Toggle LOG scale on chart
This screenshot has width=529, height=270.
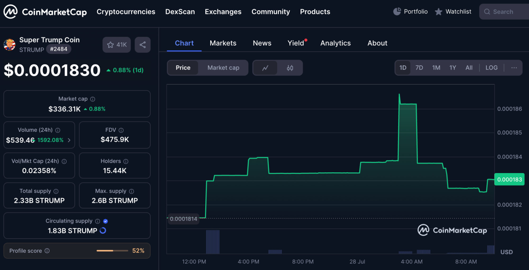[491, 68]
